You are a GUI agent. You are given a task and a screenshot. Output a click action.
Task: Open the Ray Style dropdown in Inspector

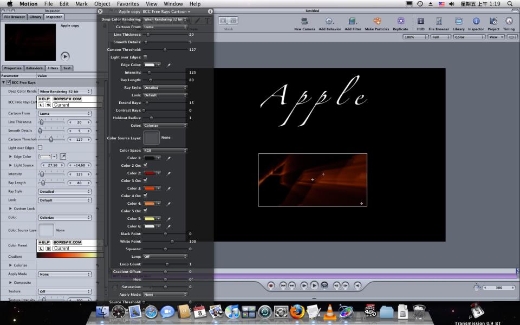point(65,191)
